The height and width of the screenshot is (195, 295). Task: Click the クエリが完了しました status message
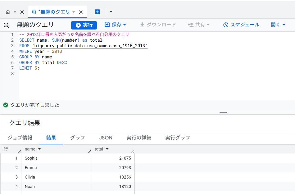click(x=35, y=105)
